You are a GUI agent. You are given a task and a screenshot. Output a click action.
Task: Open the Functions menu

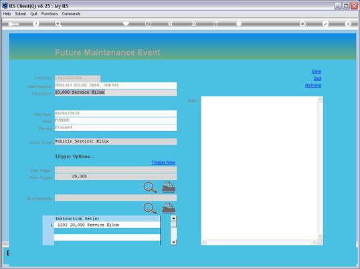click(50, 14)
